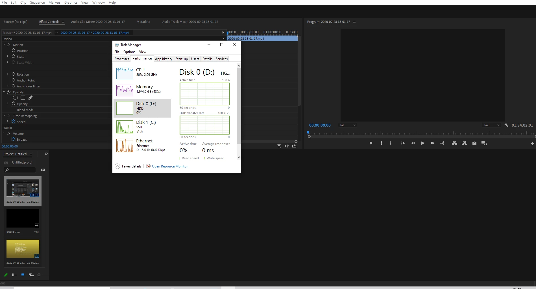The image size is (536, 289).
Task: Click the Lift button
Action: (x=454, y=143)
